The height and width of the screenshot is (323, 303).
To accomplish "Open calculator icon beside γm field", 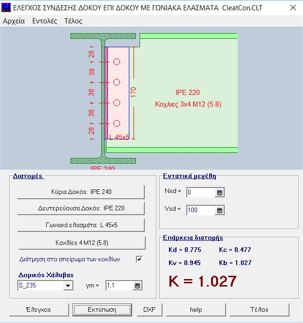I will tap(138, 286).
